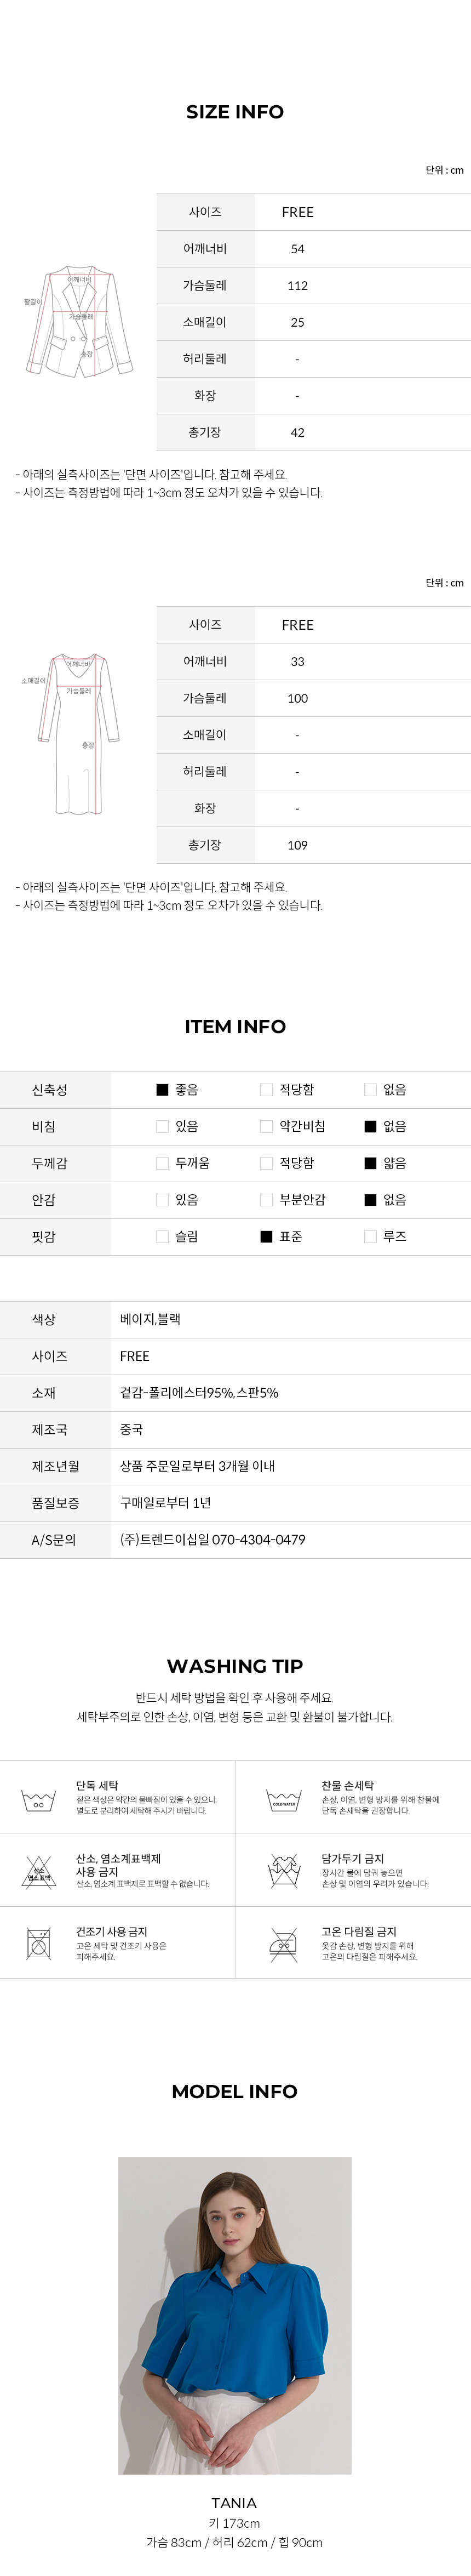
Task: Tick the empty 핏감 슬림 checkbox
Action: (162, 1236)
